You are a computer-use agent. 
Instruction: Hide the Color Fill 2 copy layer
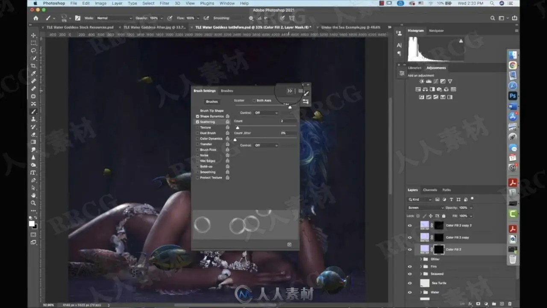pyautogui.click(x=410, y=237)
